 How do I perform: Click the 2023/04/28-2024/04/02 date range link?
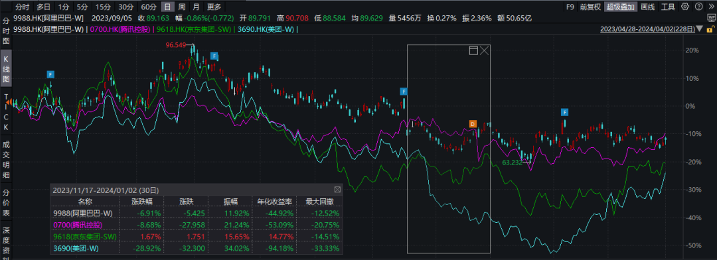pyautogui.click(x=648, y=30)
